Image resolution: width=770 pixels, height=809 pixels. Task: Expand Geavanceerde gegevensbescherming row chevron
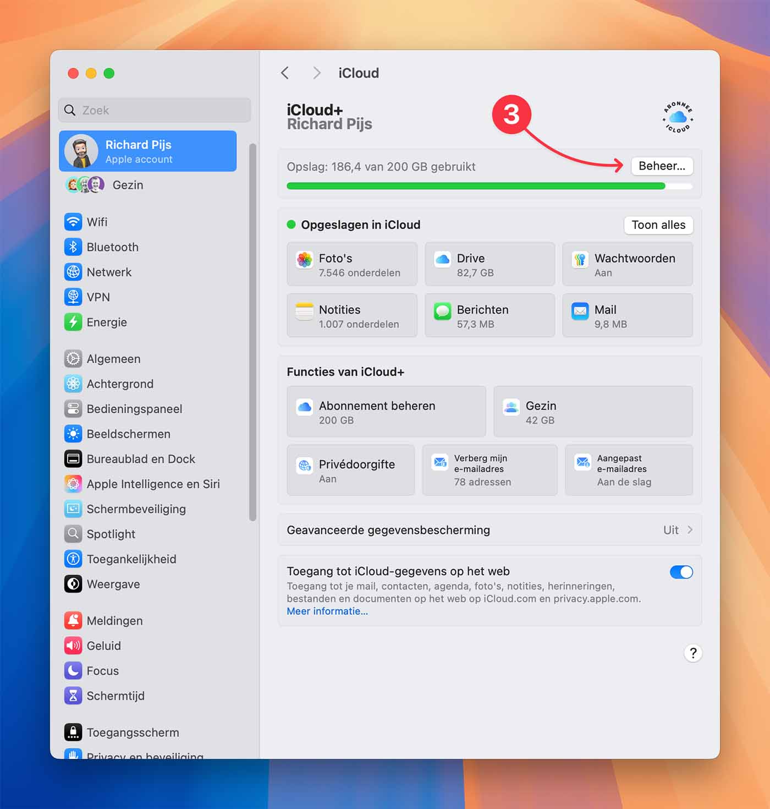(690, 530)
